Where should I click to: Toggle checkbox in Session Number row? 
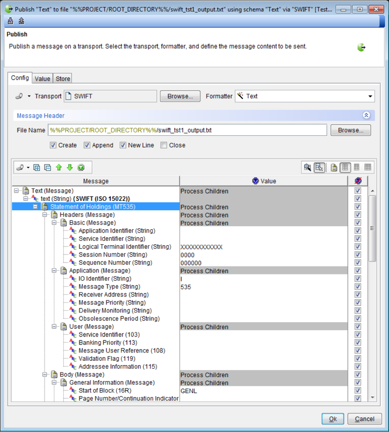(358, 255)
